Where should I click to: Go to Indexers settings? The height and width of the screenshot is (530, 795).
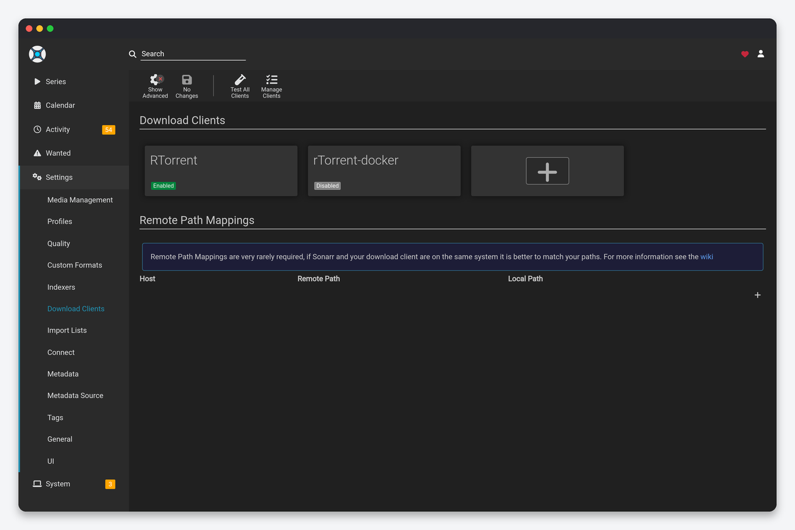(x=61, y=287)
